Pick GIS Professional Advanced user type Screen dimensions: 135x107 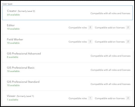coord(67,55)
